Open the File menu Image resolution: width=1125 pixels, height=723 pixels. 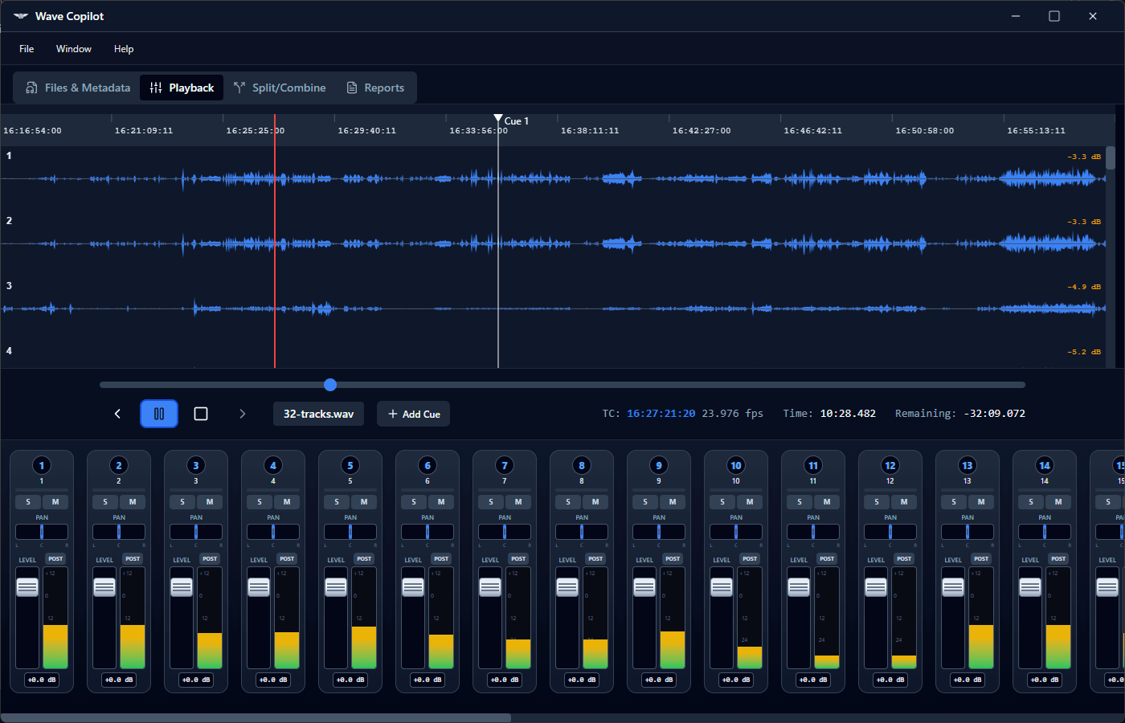click(x=27, y=49)
